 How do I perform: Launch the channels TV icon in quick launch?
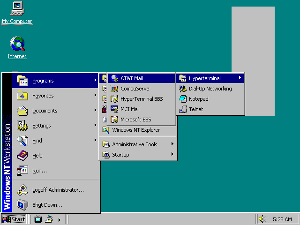(38, 219)
